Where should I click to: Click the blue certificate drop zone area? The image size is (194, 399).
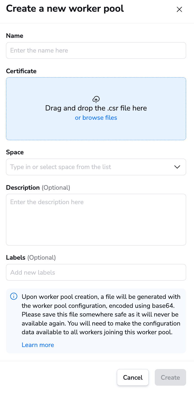(96, 109)
